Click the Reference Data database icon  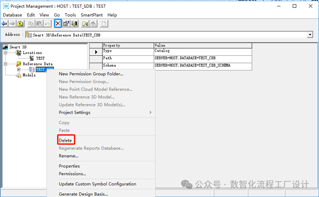(19, 64)
